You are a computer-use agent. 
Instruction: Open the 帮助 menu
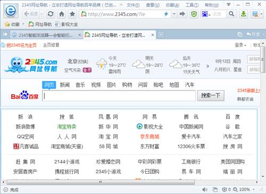pyautogui.click(x=212, y=5)
